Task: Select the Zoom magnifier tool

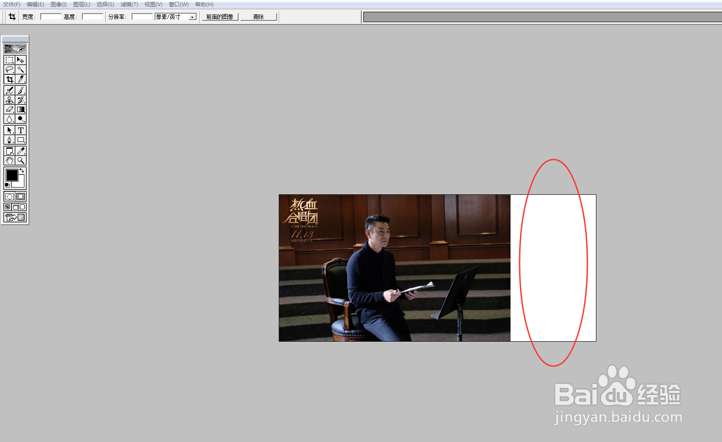Action: click(21, 160)
